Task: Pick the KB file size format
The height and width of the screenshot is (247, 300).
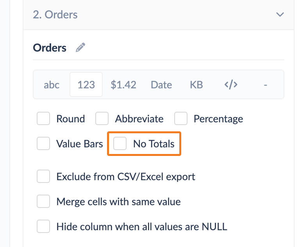Action: click(196, 84)
